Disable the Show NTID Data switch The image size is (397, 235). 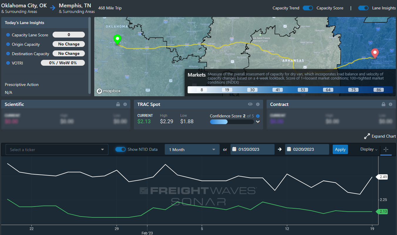120,149
